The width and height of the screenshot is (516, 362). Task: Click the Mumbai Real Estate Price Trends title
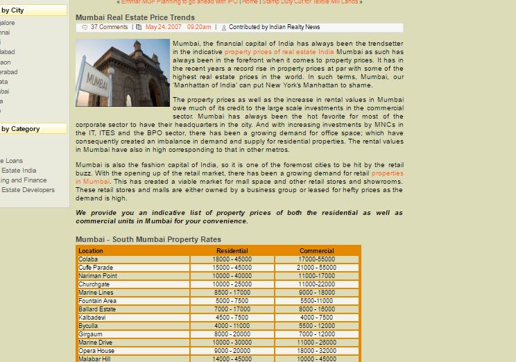135,17
